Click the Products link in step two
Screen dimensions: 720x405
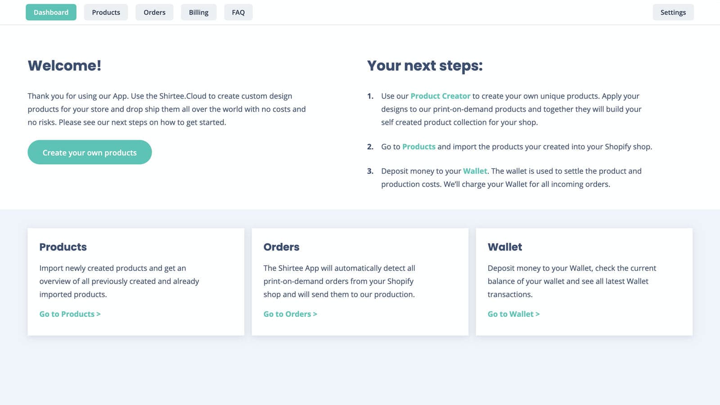419,146
